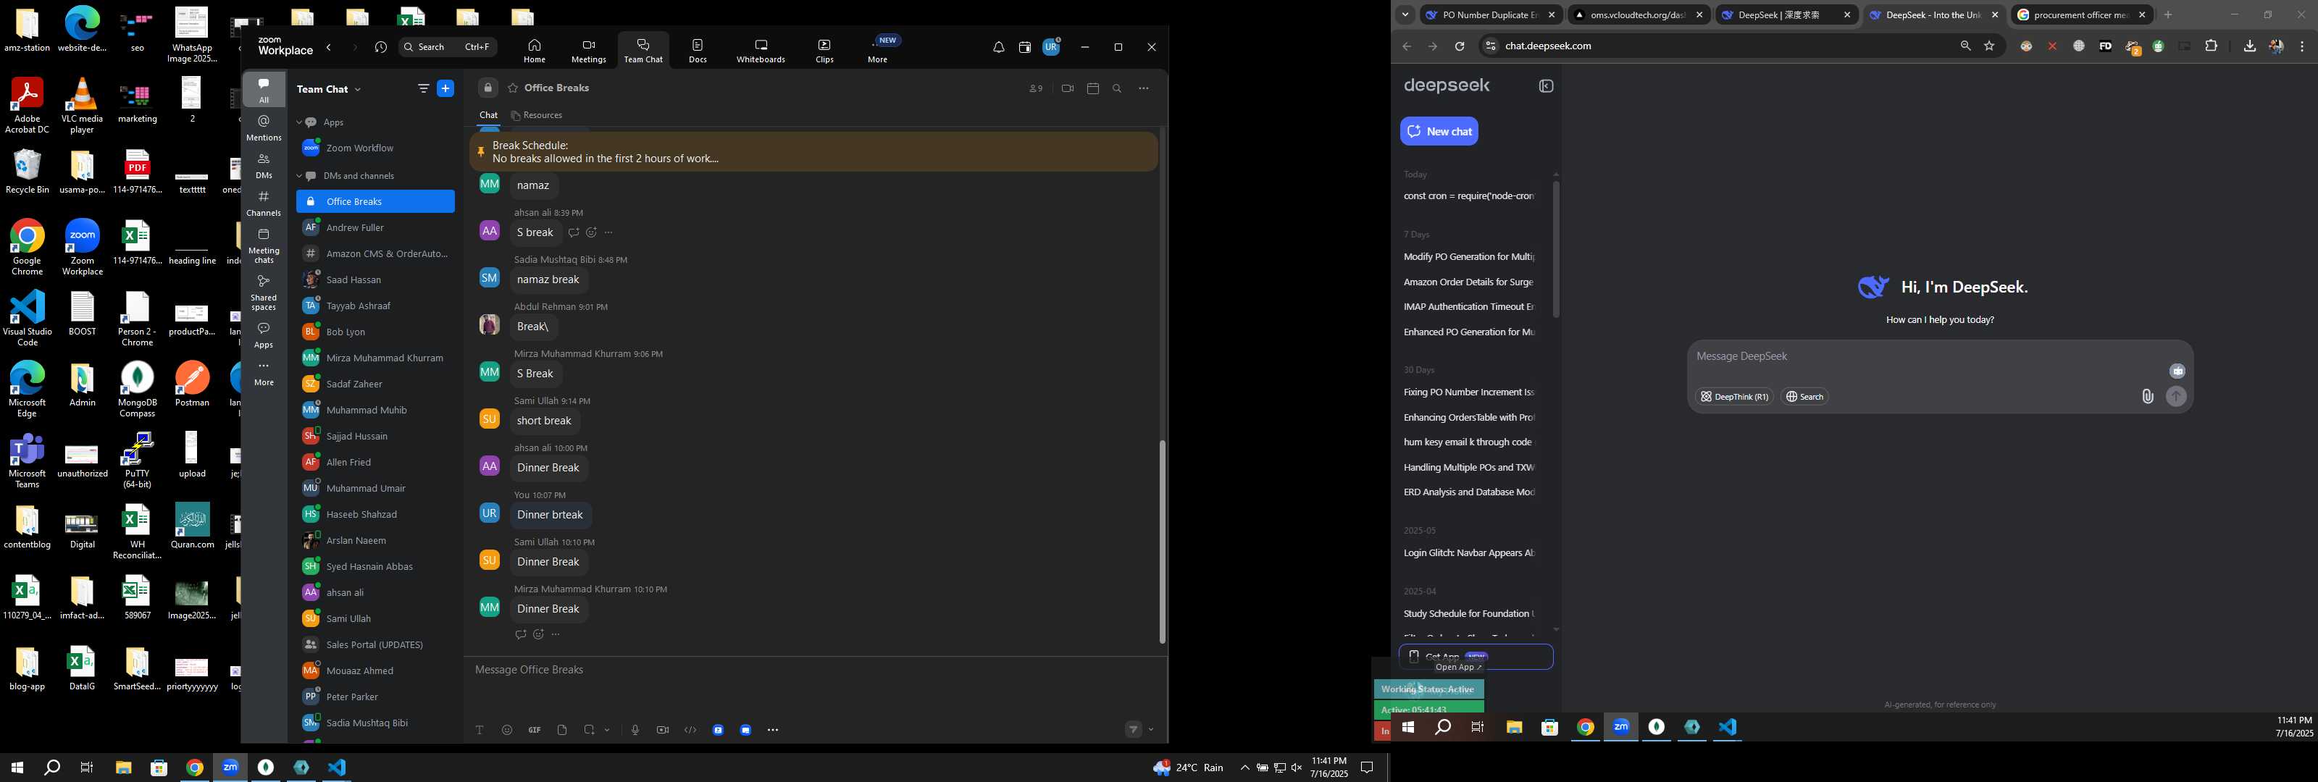This screenshot has height=782, width=2318.
Task: Open Zoom Whiteboards tab
Action: 761,51
